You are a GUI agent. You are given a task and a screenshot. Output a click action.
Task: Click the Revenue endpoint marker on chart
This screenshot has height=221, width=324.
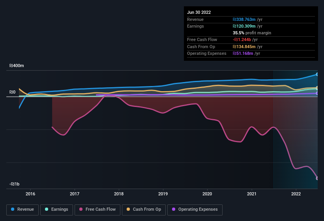point(317,74)
